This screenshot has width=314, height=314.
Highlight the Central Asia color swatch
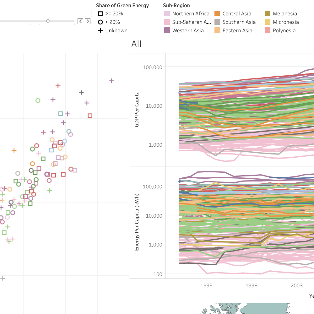tap(217, 14)
